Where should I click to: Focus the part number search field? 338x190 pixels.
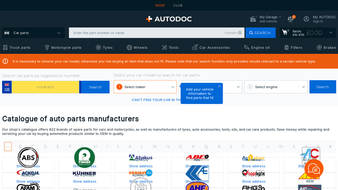pos(157,33)
